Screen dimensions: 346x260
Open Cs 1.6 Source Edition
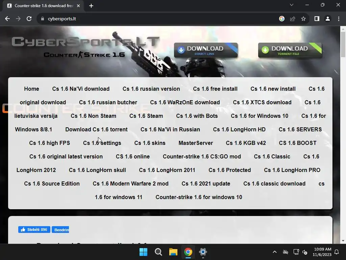click(52, 184)
